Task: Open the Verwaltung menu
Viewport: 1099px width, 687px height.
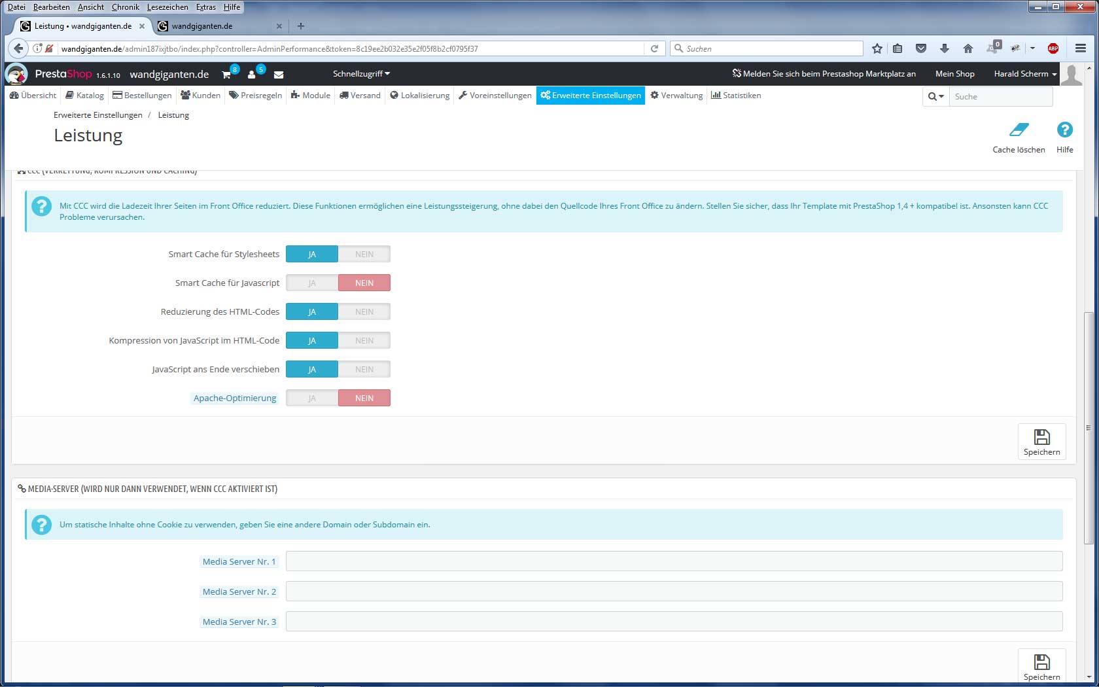Action: (x=676, y=96)
